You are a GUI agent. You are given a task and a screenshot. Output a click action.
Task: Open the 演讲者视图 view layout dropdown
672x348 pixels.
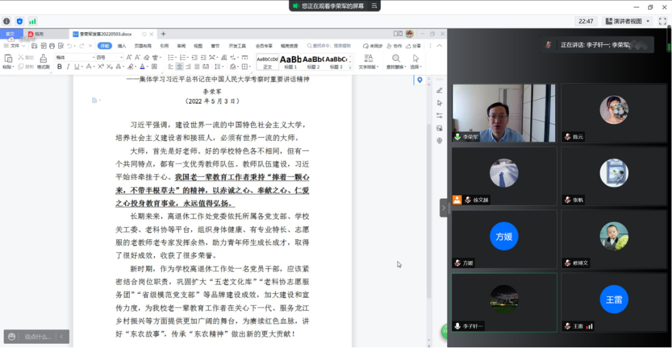627,21
